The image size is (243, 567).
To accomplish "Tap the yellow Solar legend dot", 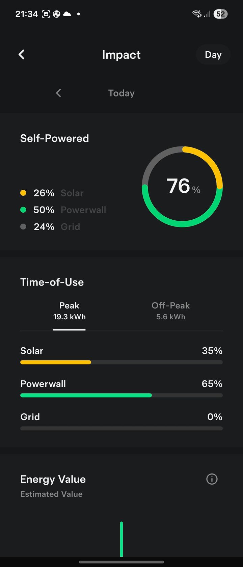I will 23,193.
